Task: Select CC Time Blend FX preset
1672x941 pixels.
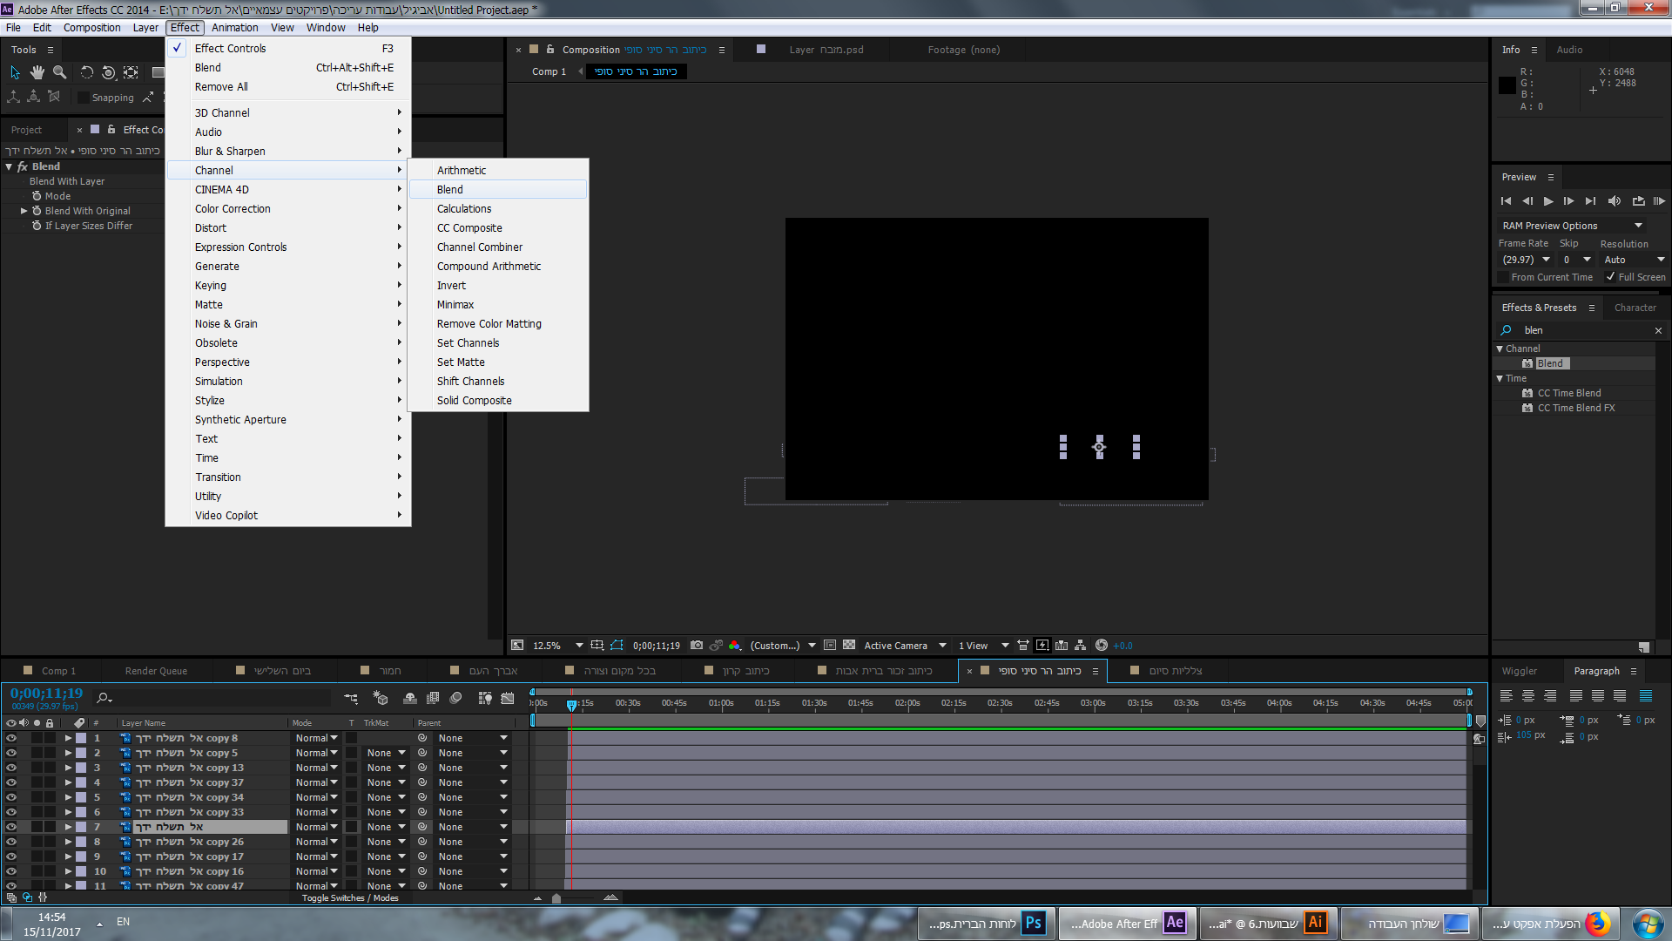Action: pos(1575,408)
